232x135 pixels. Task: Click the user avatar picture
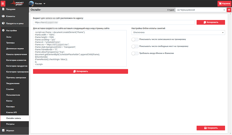coord(31,4)
